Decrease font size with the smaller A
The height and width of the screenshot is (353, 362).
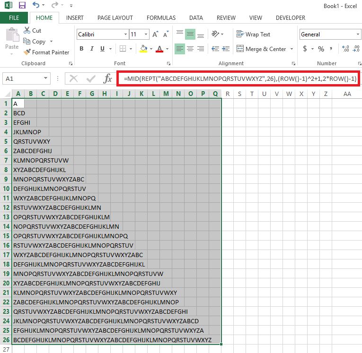pos(166,34)
